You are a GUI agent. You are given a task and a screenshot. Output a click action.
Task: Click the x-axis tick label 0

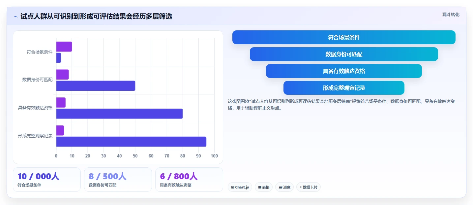coord(56,156)
